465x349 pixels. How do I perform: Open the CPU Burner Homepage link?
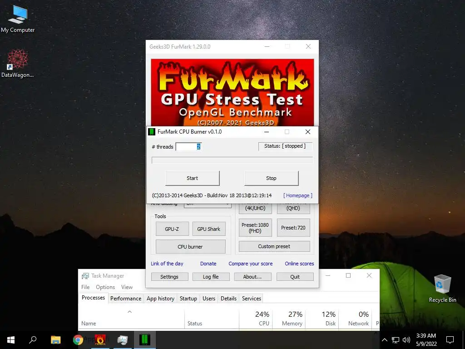click(x=298, y=195)
